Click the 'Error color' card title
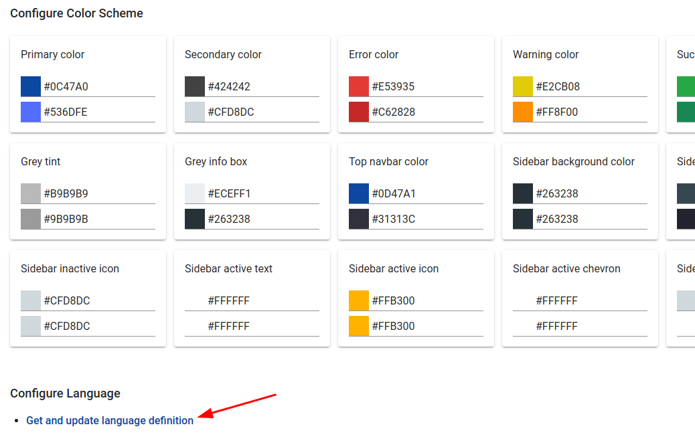The height and width of the screenshot is (445, 695). [x=374, y=54]
